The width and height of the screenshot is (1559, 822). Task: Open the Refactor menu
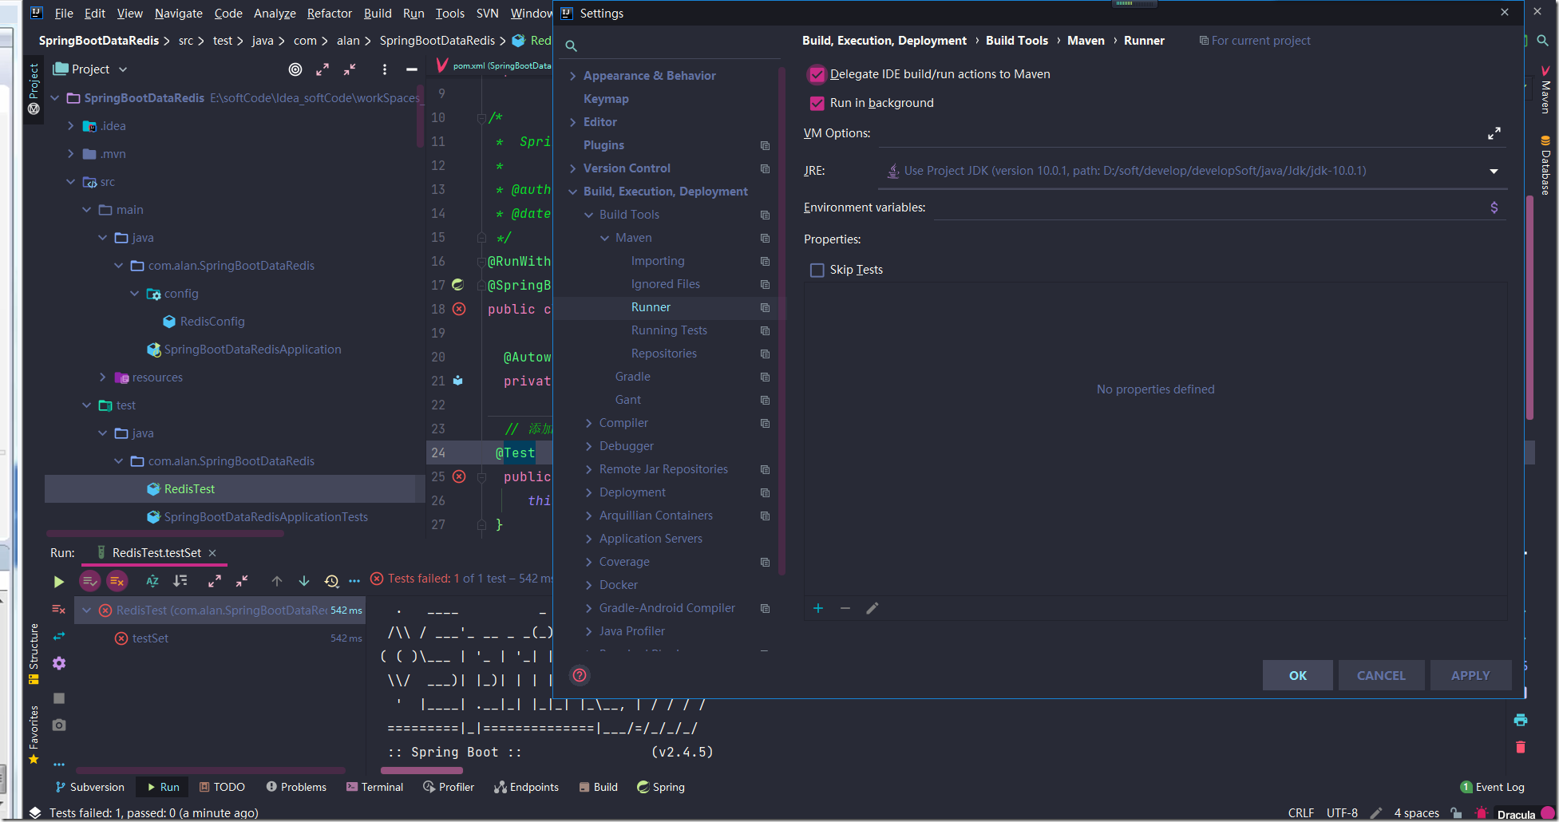329,14
